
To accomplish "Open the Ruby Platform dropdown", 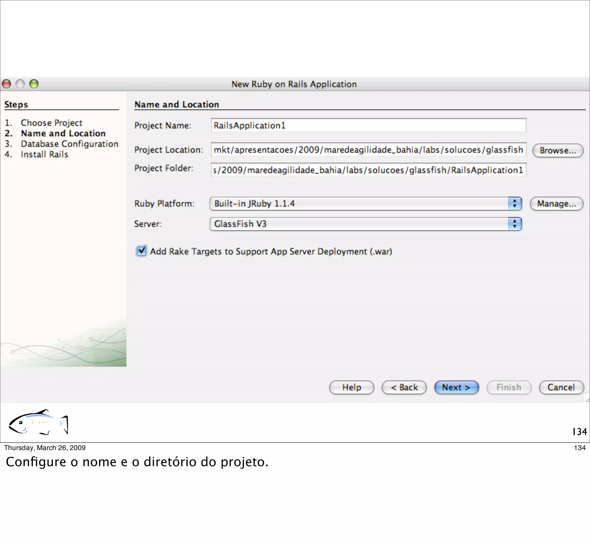I will point(359,204).
